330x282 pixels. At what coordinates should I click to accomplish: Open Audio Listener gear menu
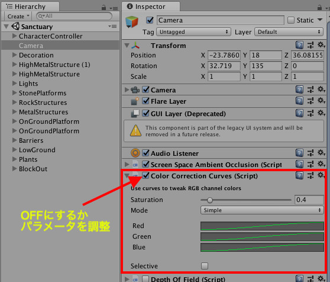321,153
